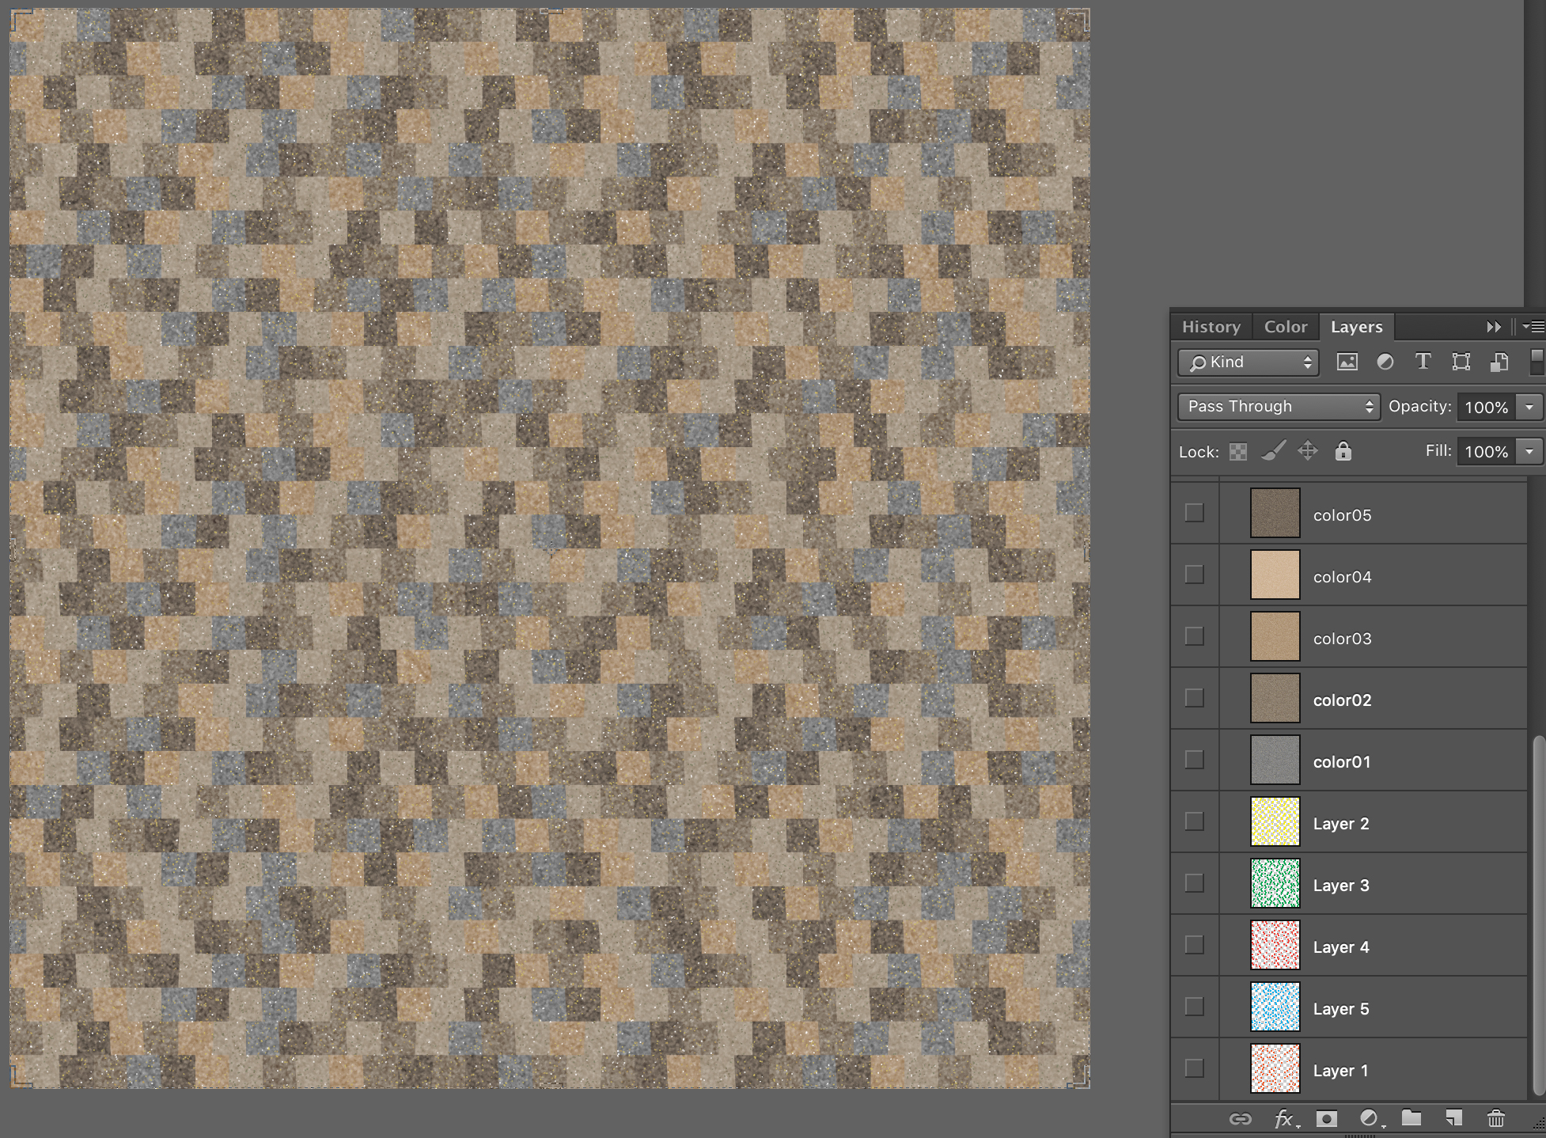Click the link layers icon
The image size is (1546, 1138).
tap(1240, 1118)
